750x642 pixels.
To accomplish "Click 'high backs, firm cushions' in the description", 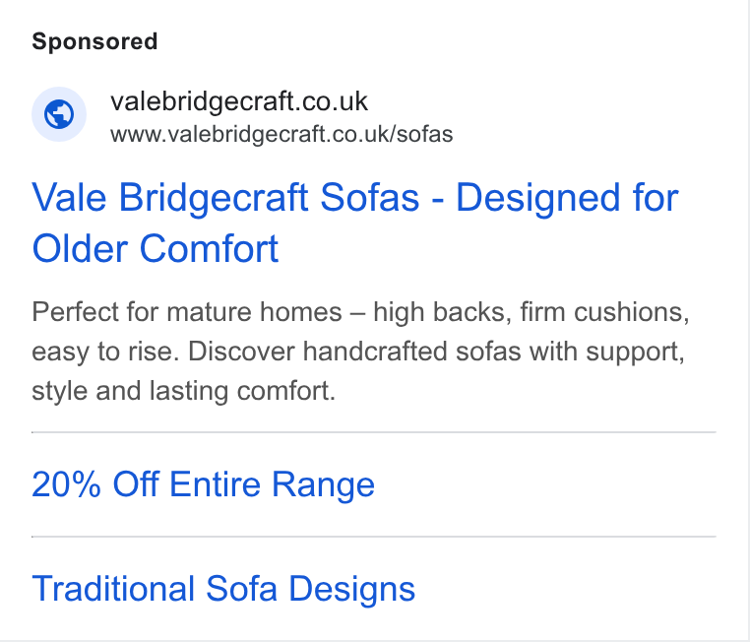I will [x=531, y=312].
